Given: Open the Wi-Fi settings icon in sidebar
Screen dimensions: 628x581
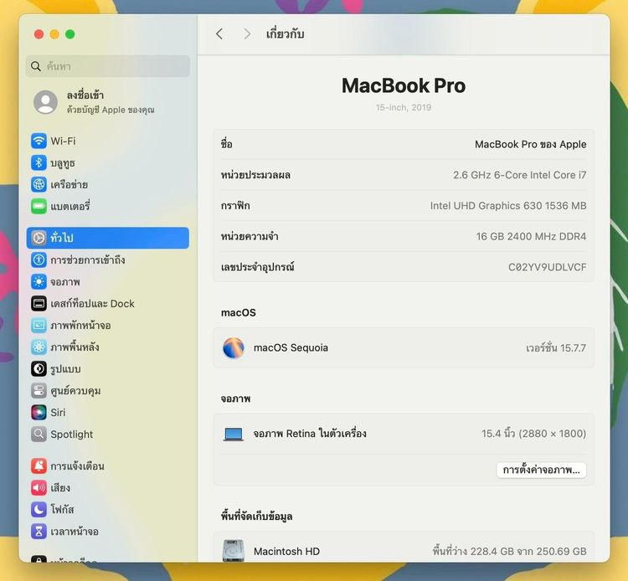Looking at the screenshot, I should (39, 141).
